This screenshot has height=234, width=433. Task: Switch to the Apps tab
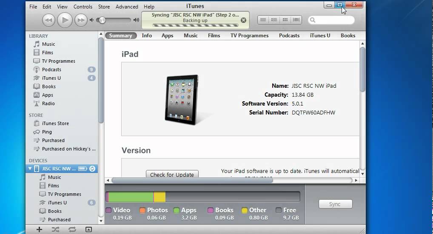[167, 36]
